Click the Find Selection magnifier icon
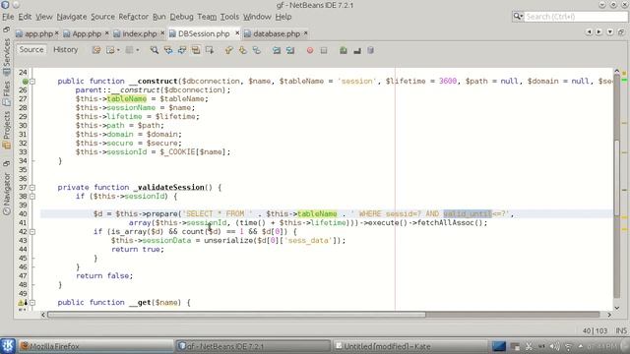The height and width of the screenshot is (354, 630). click(x=155, y=50)
